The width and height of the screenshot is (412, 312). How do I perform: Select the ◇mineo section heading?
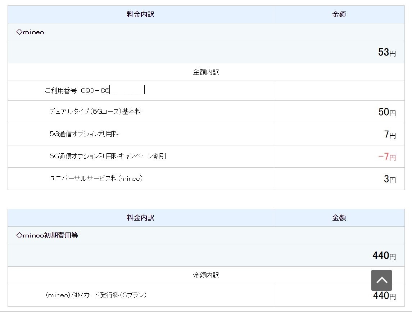pyautogui.click(x=30, y=32)
